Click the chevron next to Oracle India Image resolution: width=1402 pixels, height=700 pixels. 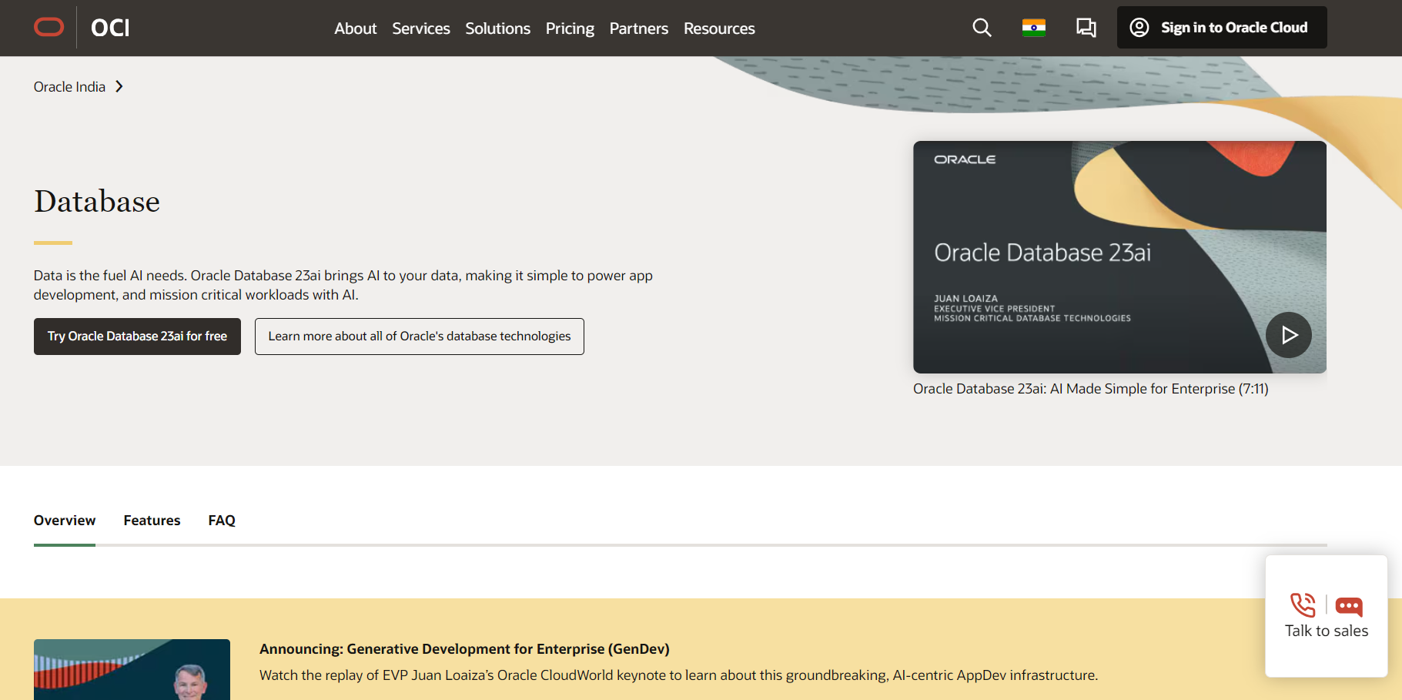(x=119, y=86)
